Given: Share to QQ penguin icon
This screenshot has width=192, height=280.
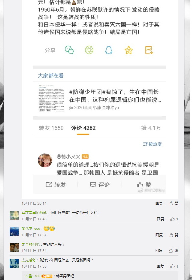Looking at the screenshot, I should click(x=109, y=50).
